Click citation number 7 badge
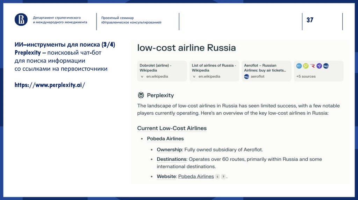Image resolution: width=358 pixels, height=200 pixels. 223,177
